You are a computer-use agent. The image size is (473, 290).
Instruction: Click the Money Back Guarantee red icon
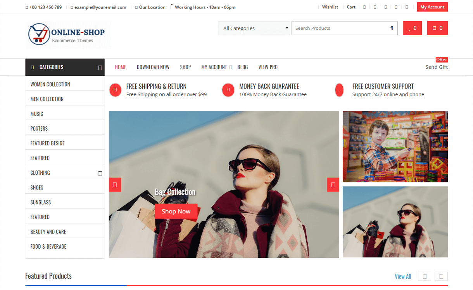[x=228, y=90]
